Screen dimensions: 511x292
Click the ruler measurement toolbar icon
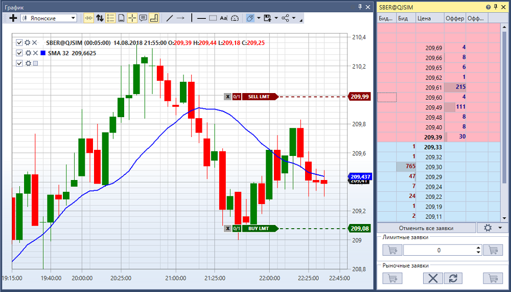click(154, 18)
